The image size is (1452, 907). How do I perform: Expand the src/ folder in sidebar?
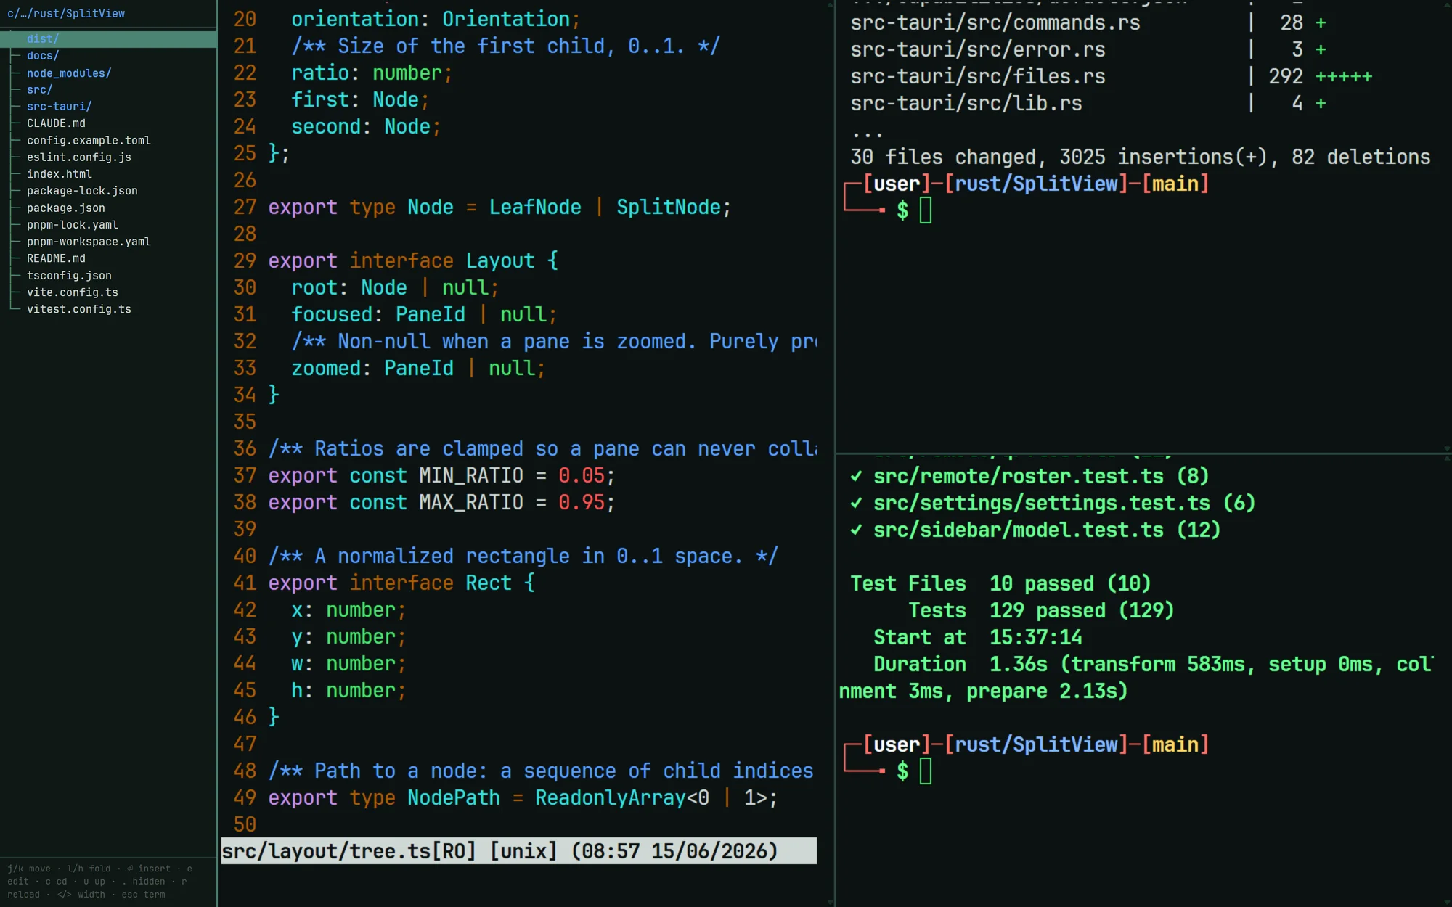coord(39,90)
